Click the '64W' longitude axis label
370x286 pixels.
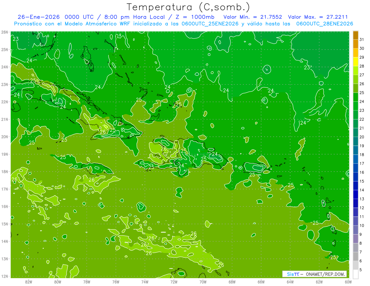point(290,282)
